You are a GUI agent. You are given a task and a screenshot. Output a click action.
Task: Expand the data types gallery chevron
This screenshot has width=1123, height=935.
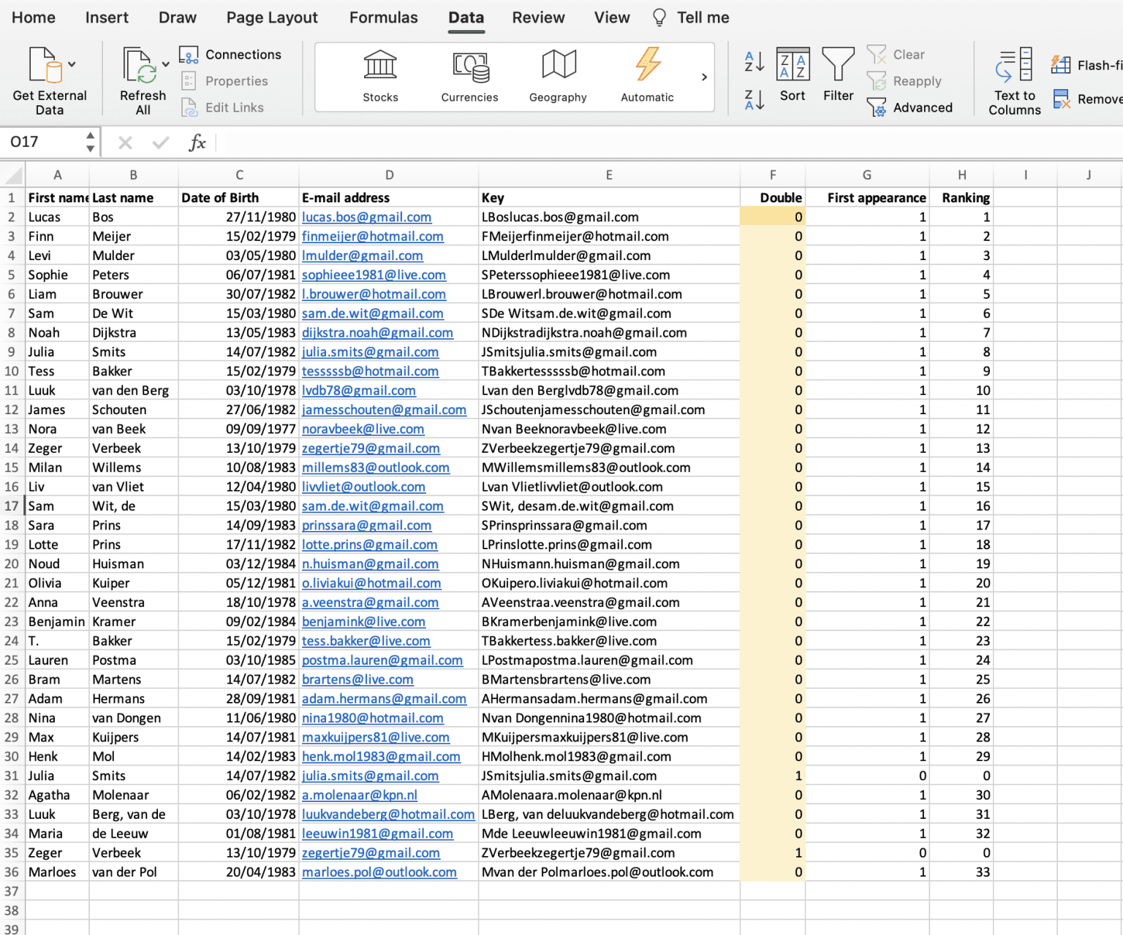(704, 77)
